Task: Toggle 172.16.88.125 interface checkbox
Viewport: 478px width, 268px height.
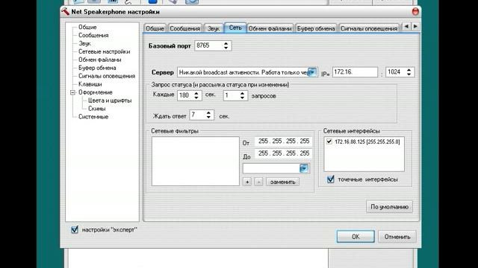Action: [x=329, y=141]
